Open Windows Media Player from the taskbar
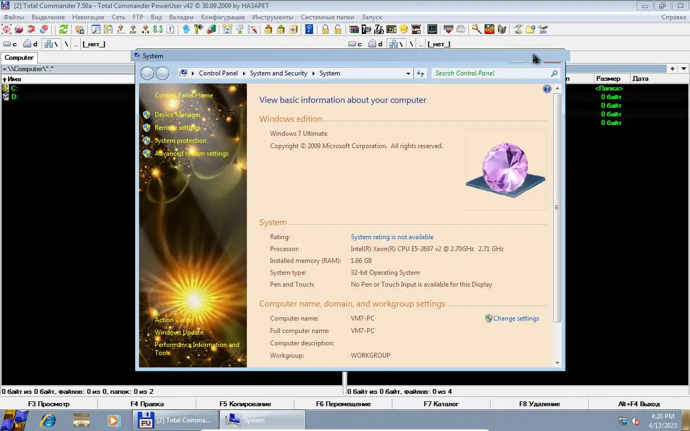This screenshot has height=431, width=690. (113, 420)
